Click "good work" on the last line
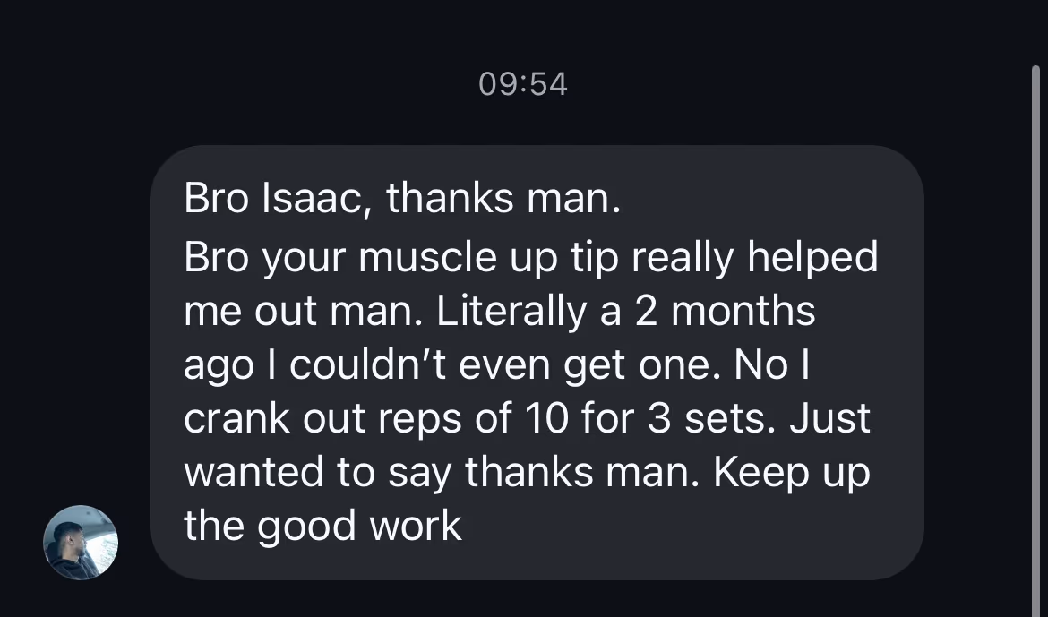Image resolution: width=1048 pixels, height=617 pixels. [359, 527]
